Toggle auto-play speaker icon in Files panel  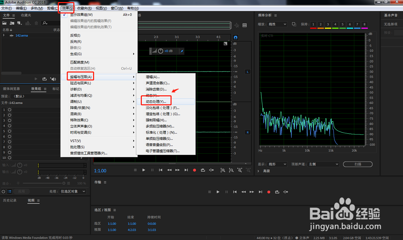coord(53,79)
